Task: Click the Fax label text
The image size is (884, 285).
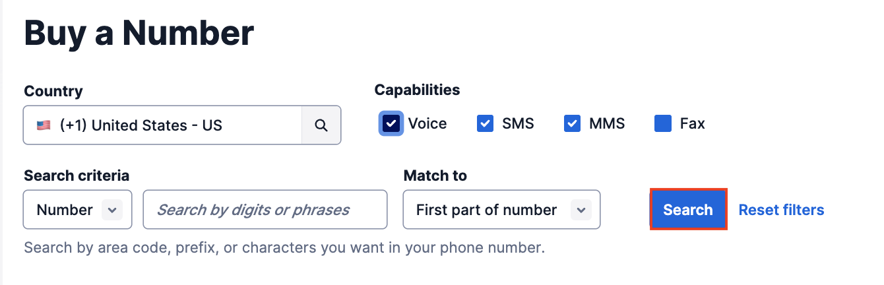Action: tap(693, 123)
